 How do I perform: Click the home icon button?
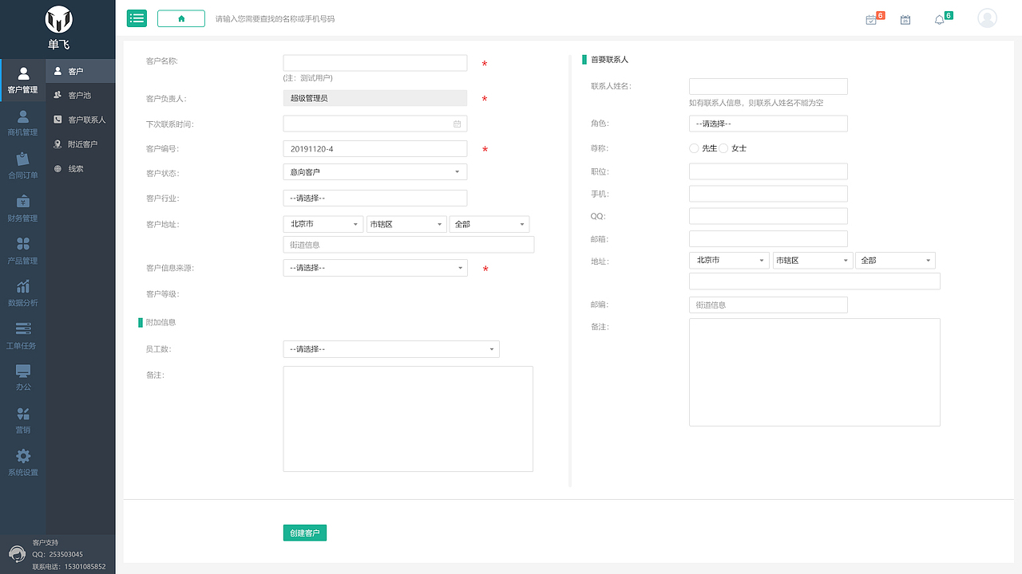click(181, 18)
